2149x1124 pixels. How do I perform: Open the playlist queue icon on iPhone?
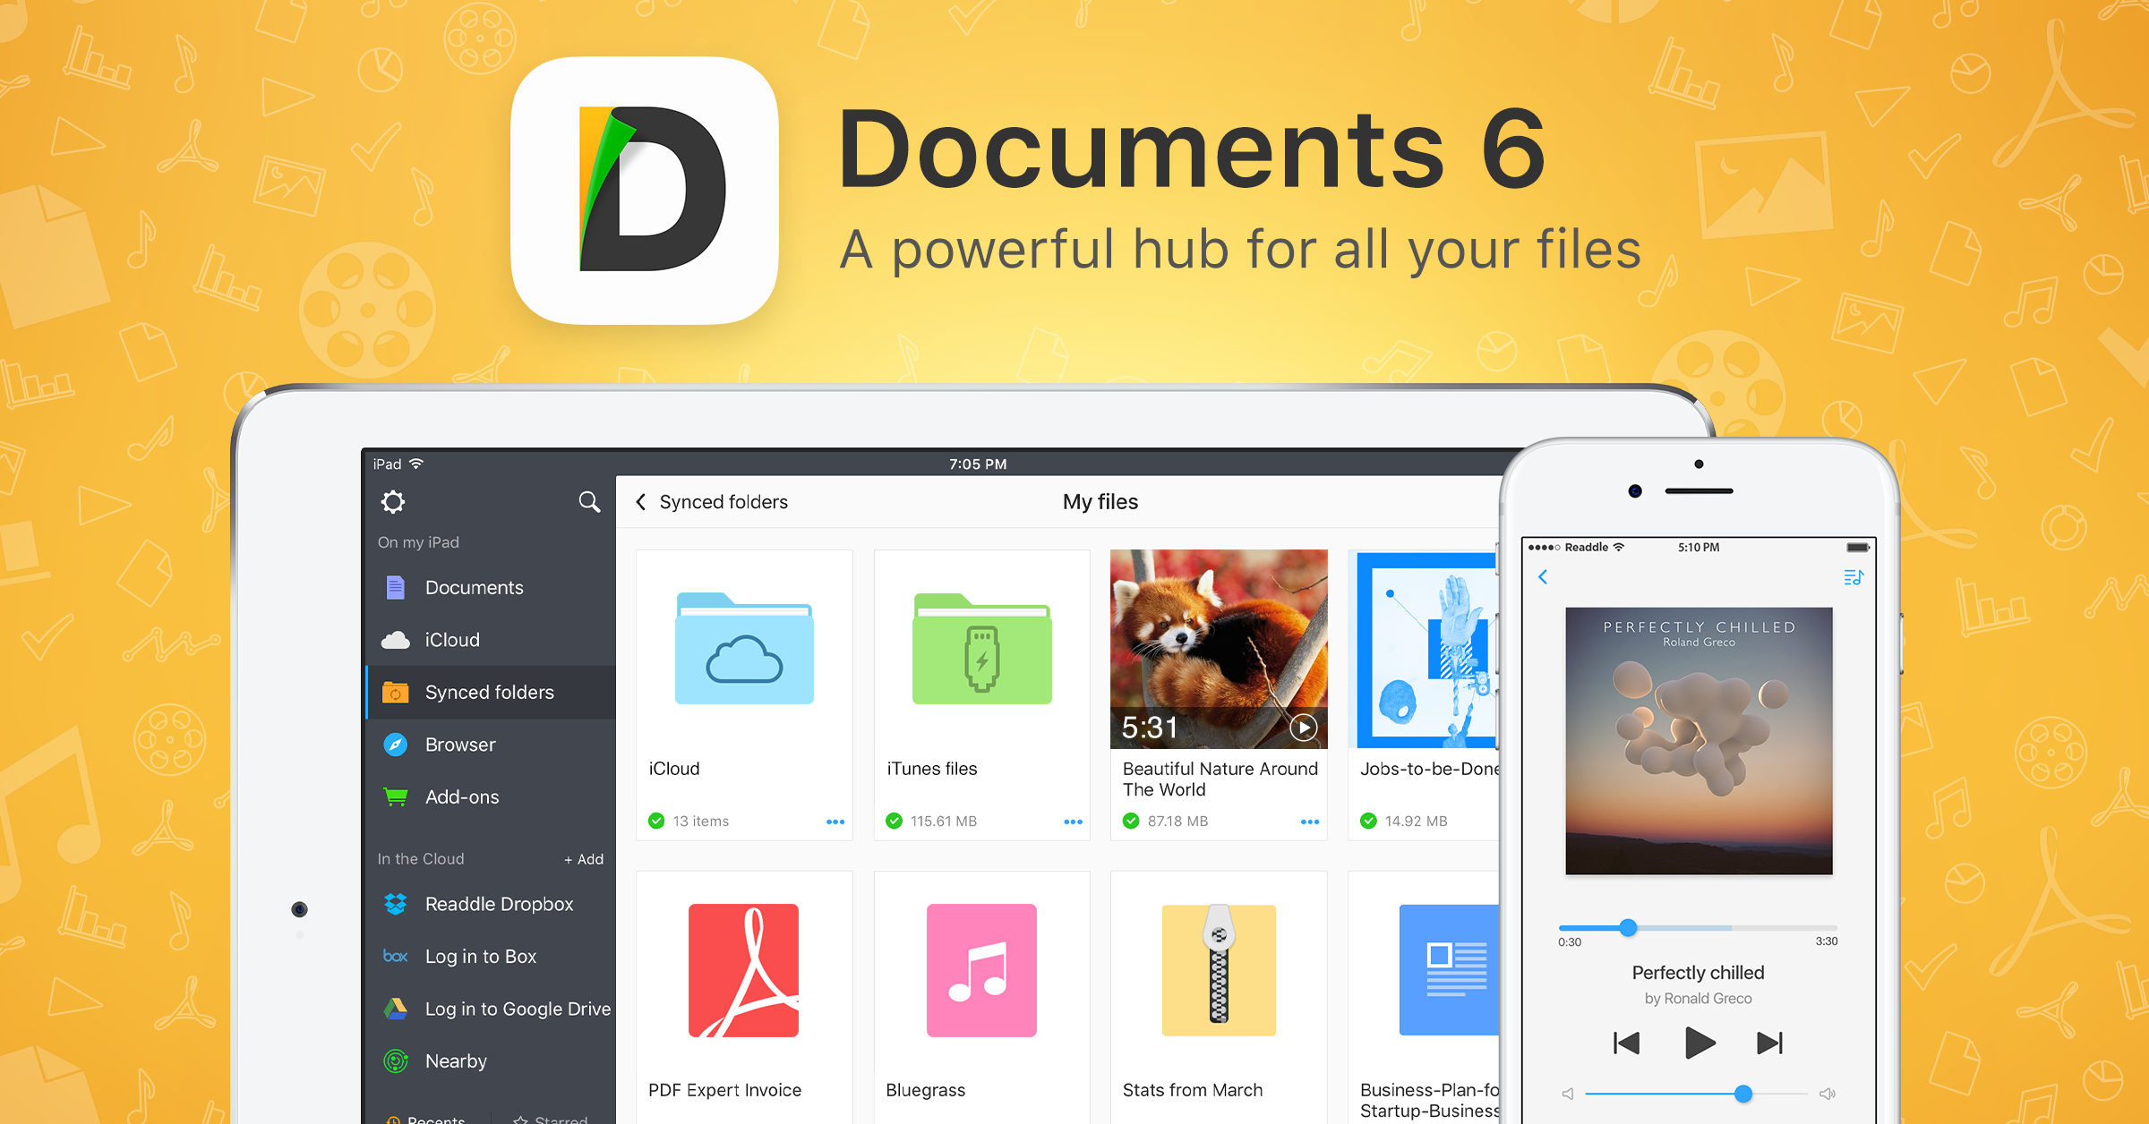(x=1853, y=578)
